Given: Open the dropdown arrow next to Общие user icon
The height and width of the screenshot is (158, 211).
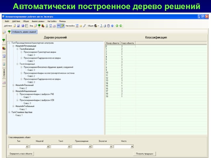Looking at the screenshot, I should (x=98, y=26).
